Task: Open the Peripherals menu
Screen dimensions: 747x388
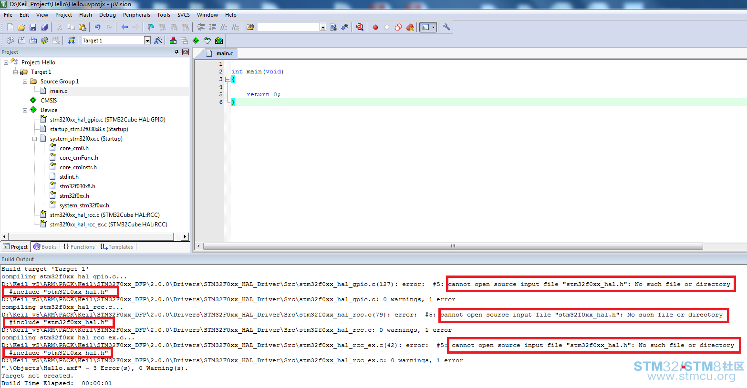Action: (136, 15)
